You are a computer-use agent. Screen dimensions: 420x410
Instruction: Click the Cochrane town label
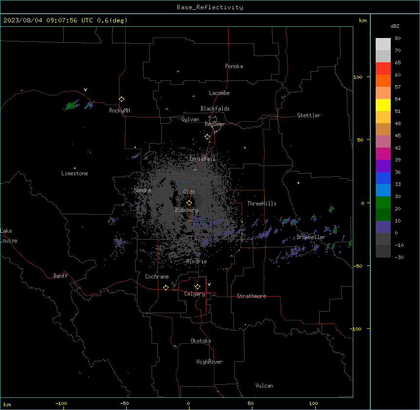[x=157, y=277]
